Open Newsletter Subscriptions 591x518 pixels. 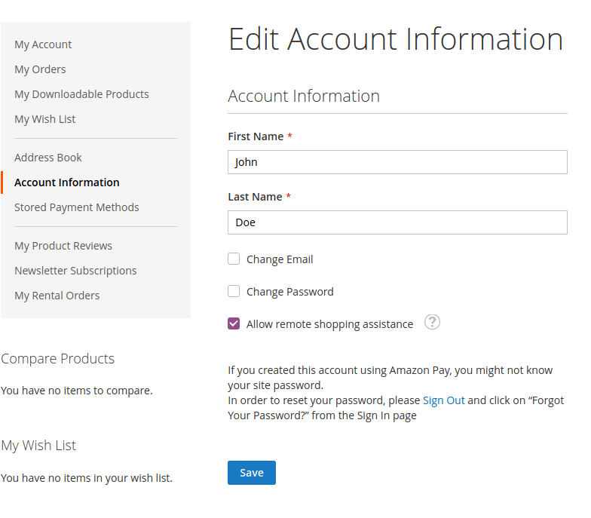pyautogui.click(x=75, y=271)
